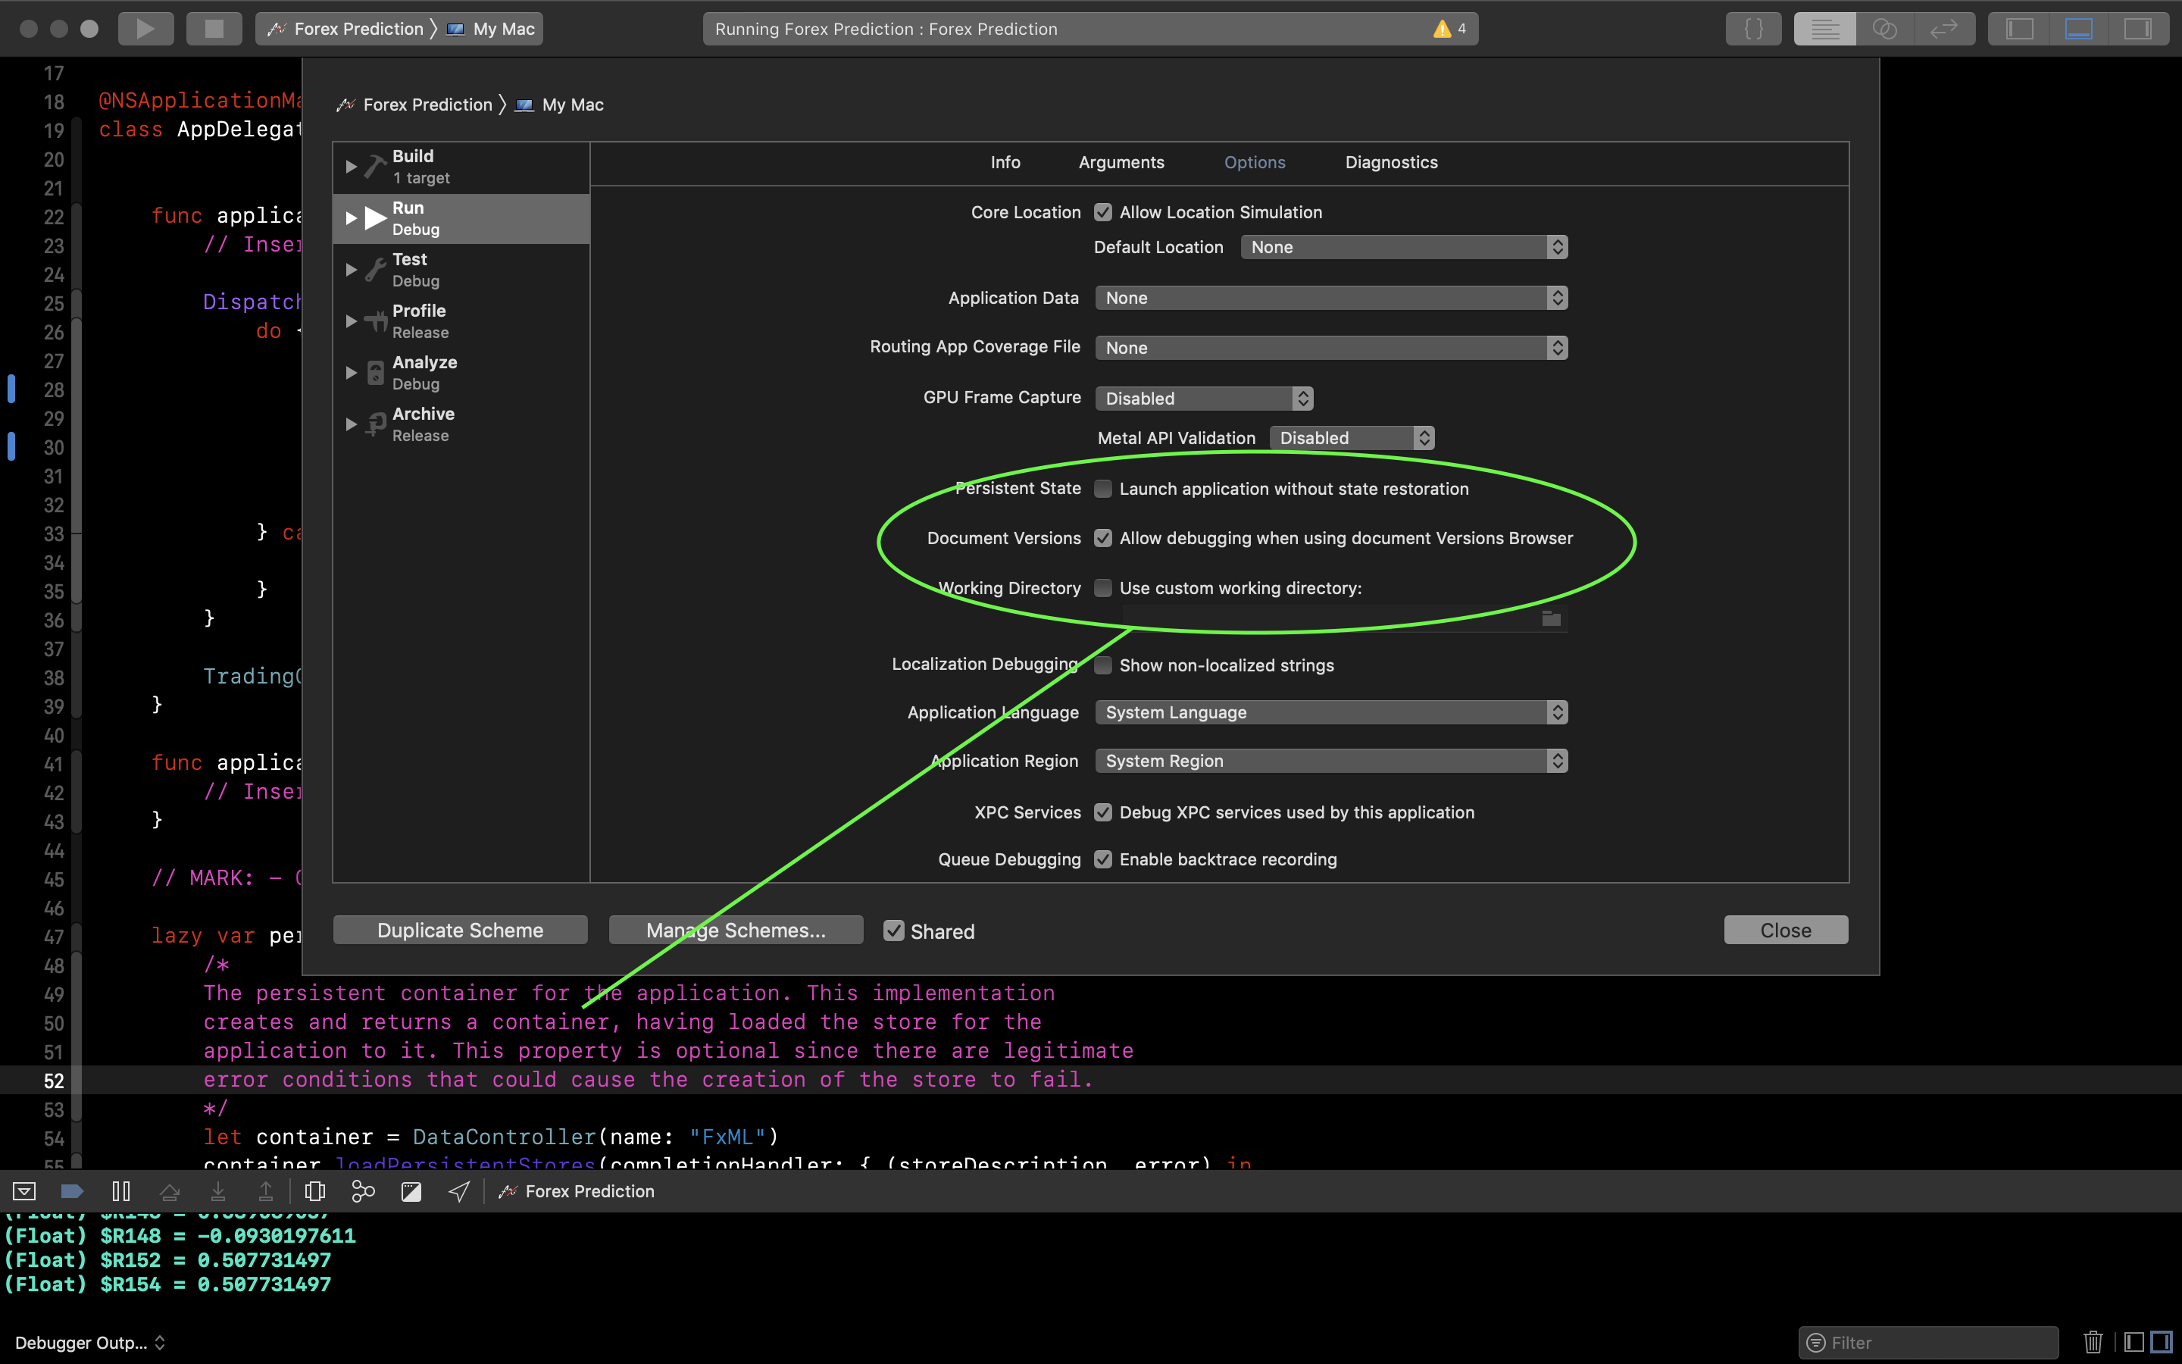2182x1364 pixels.
Task: Expand the Archive action disclosure triangle
Action: (351, 424)
